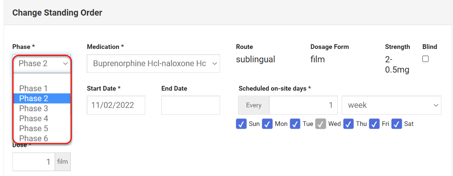The image size is (453, 176).
Task: Select Phase 1 from the dropdown list
Action: pyautogui.click(x=34, y=88)
